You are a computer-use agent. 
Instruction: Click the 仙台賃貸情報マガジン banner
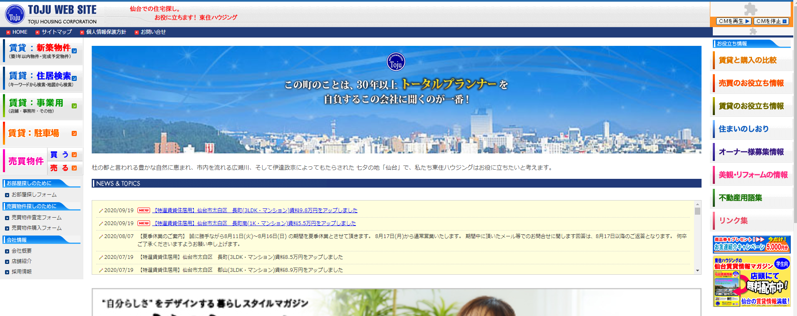click(752, 281)
